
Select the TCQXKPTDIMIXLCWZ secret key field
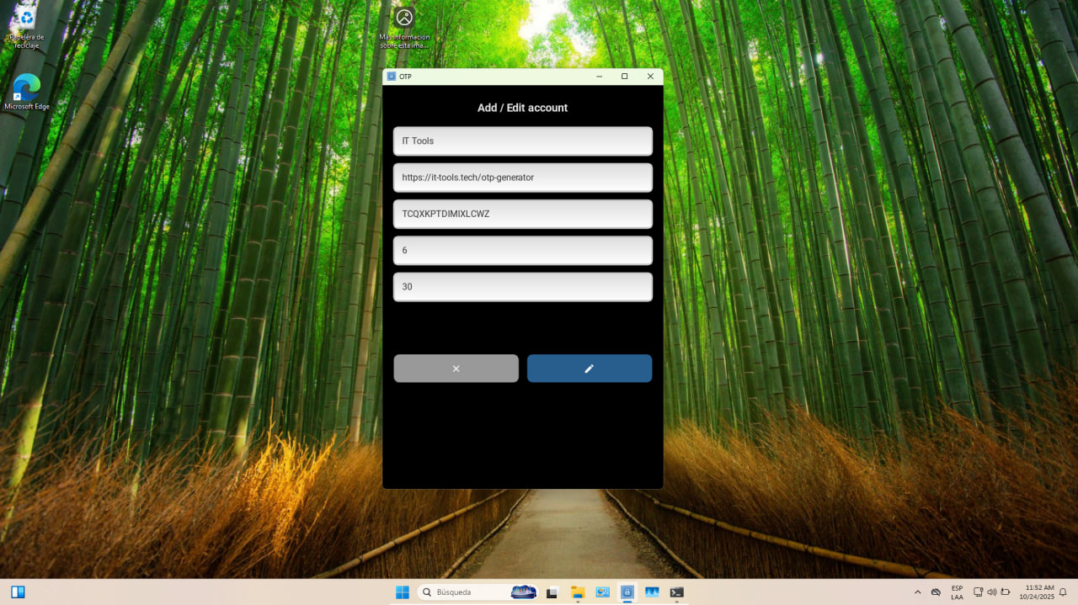click(x=522, y=214)
